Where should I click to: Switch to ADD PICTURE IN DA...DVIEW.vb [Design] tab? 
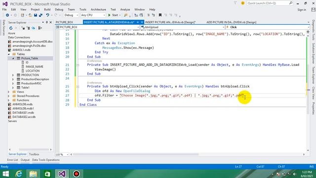(x=232, y=22)
